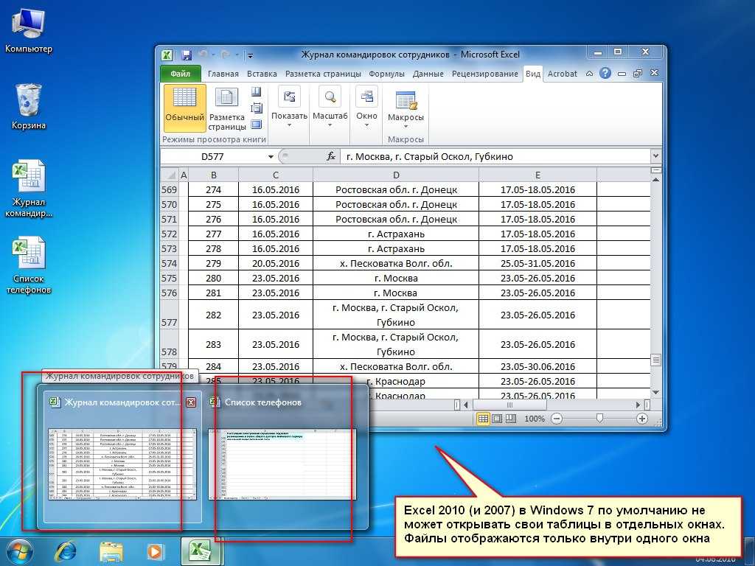Select the Вид tab

point(533,74)
